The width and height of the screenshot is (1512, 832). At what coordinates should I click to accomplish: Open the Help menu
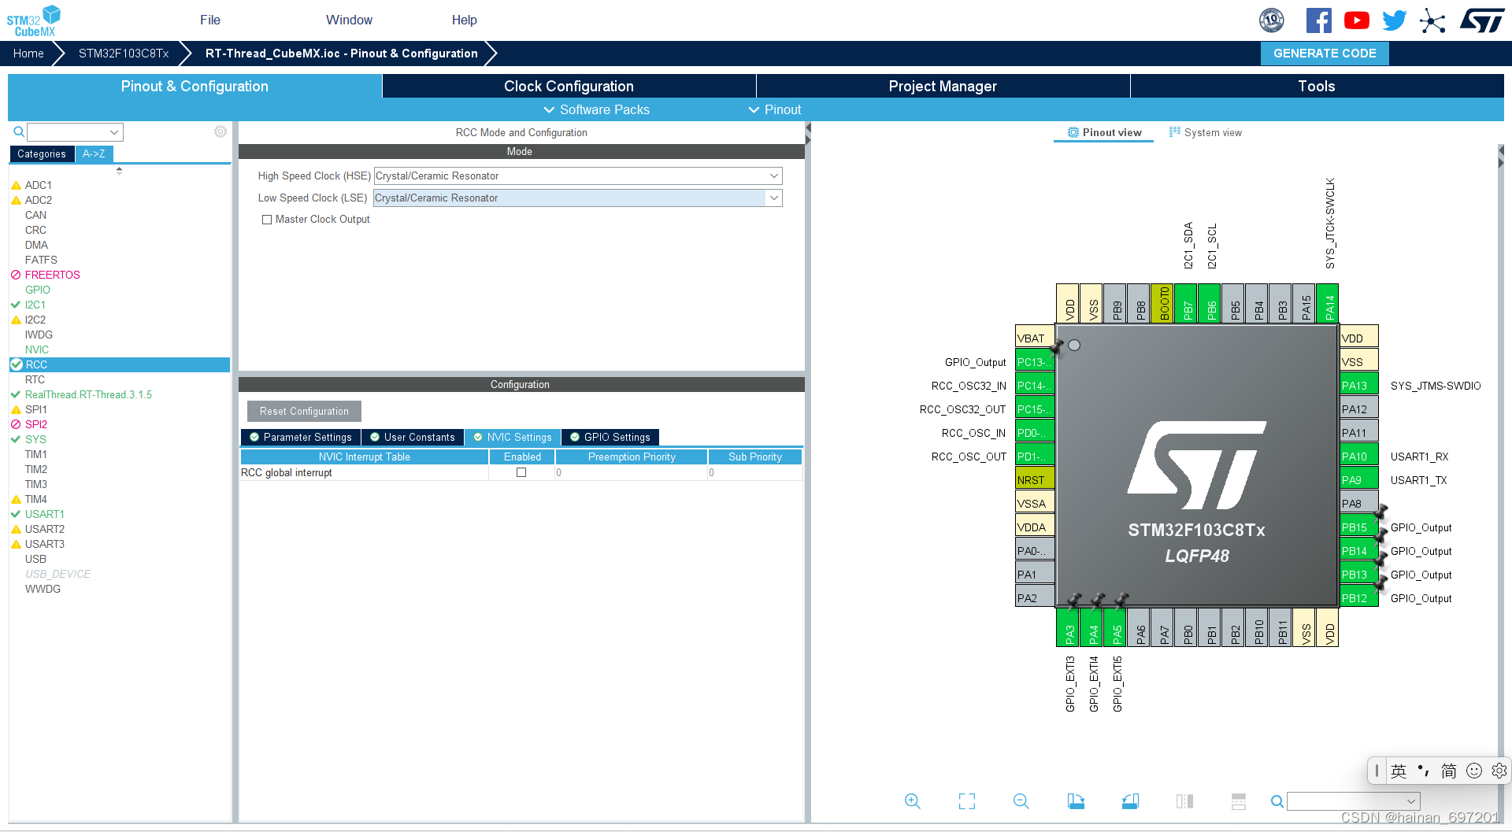tap(464, 20)
